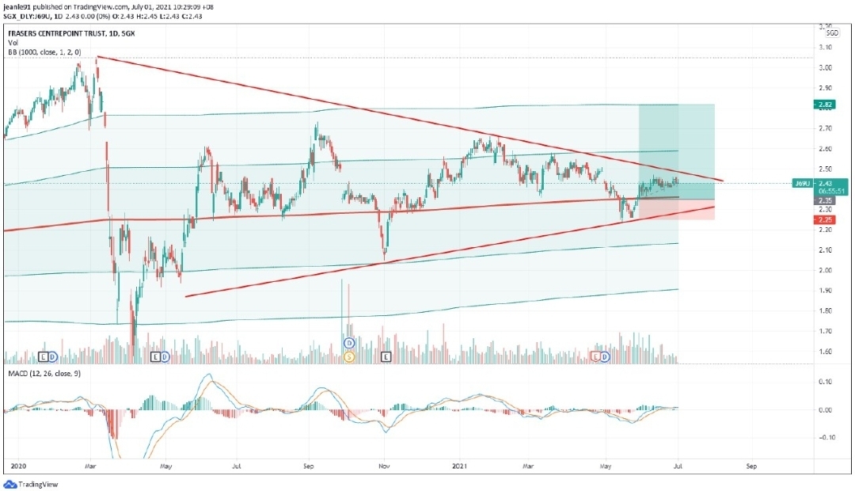The width and height of the screenshot is (855, 491).
Task: Select the FRASERS CENTREPOINT TRUST chart title
Action: (x=71, y=33)
